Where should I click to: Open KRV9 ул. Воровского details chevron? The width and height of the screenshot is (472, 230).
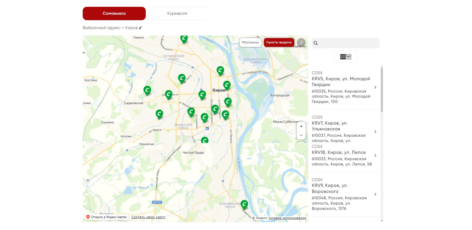pos(375,194)
